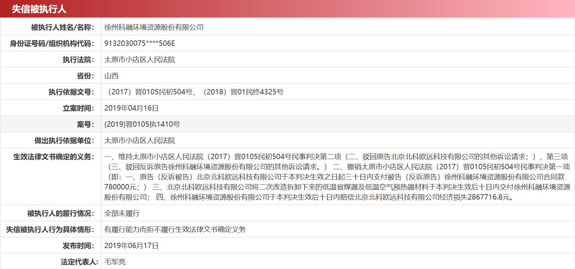Click the obligations paragraph starting 一、维持太原市小店区

[x=337, y=177]
